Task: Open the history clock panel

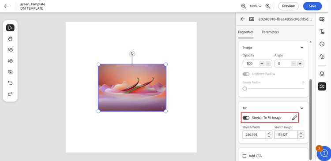Action: click(x=322, y=44)
